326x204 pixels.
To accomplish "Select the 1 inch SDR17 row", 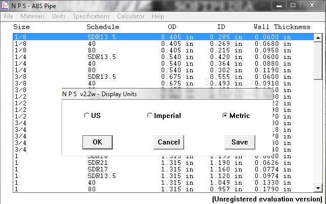I will point(163,169).
